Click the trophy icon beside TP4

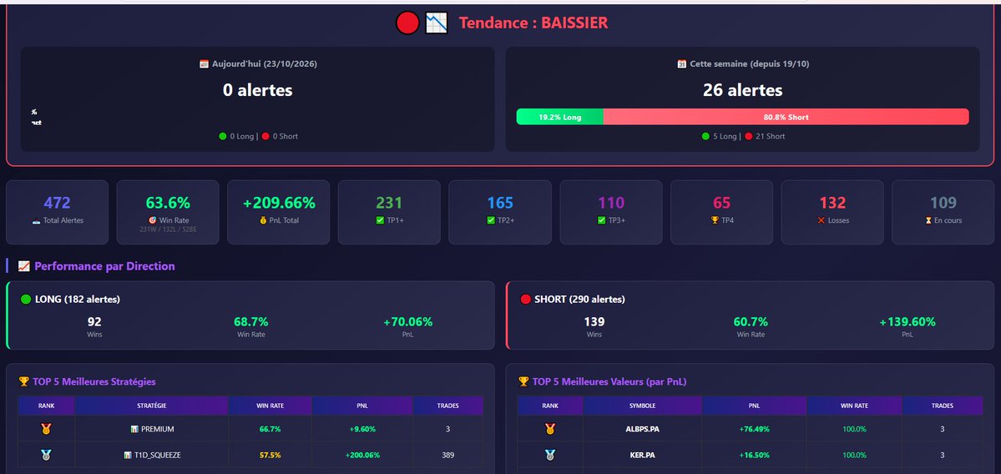715,221
